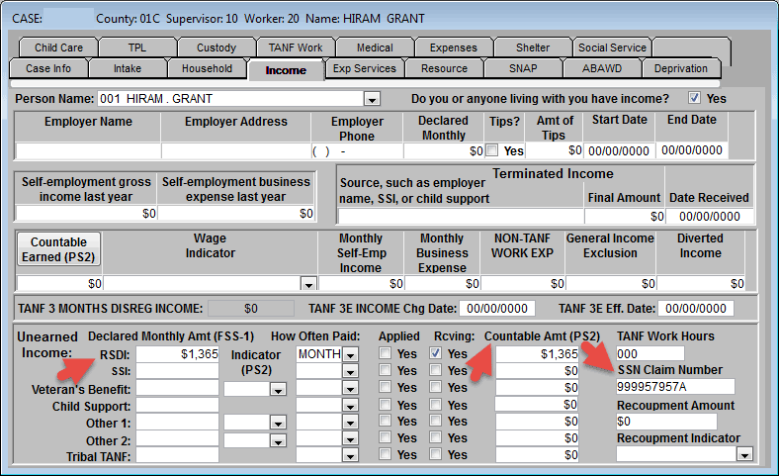Check the SSI Rcving Yes checkbox
This screenshot has height=476, width=779.
pos(435,369)
